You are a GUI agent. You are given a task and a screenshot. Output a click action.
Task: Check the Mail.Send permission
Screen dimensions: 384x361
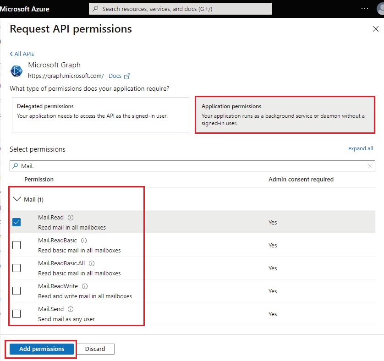point(16,313)
